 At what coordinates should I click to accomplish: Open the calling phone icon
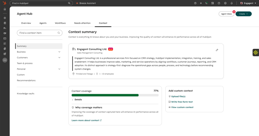click(x=206, y=3)
